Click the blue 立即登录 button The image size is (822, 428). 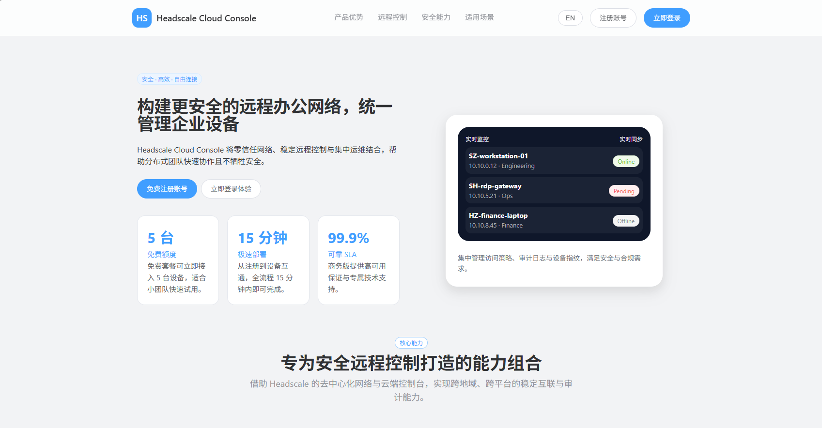coord(667,18)
